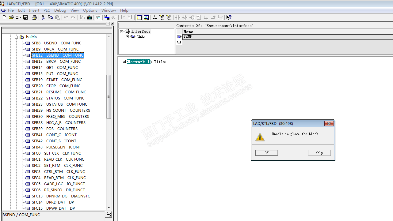Close the branch in the ladder rung

(x=213, y=17)
